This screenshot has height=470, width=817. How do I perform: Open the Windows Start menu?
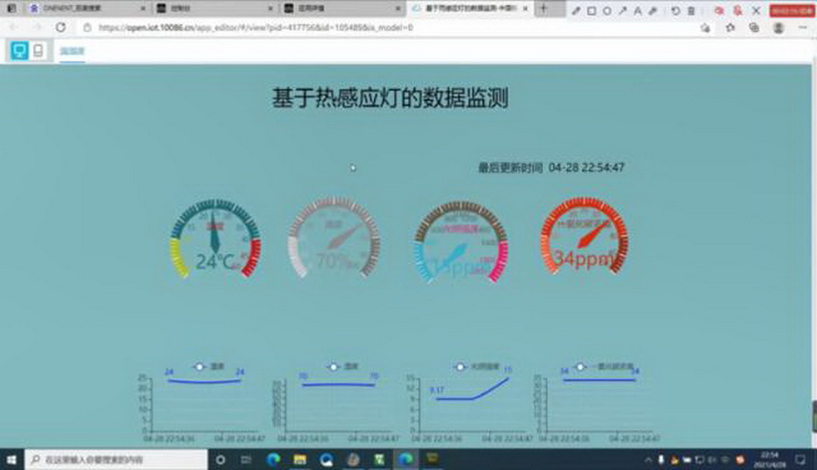(12, 460)
